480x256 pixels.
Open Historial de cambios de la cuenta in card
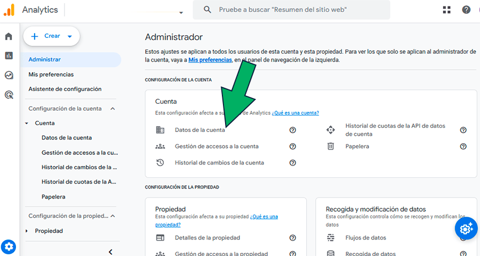coord(220,163)
